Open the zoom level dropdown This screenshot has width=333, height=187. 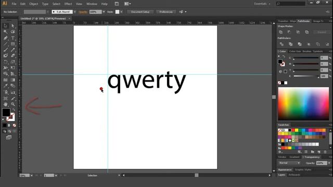[x=31, y=176]
